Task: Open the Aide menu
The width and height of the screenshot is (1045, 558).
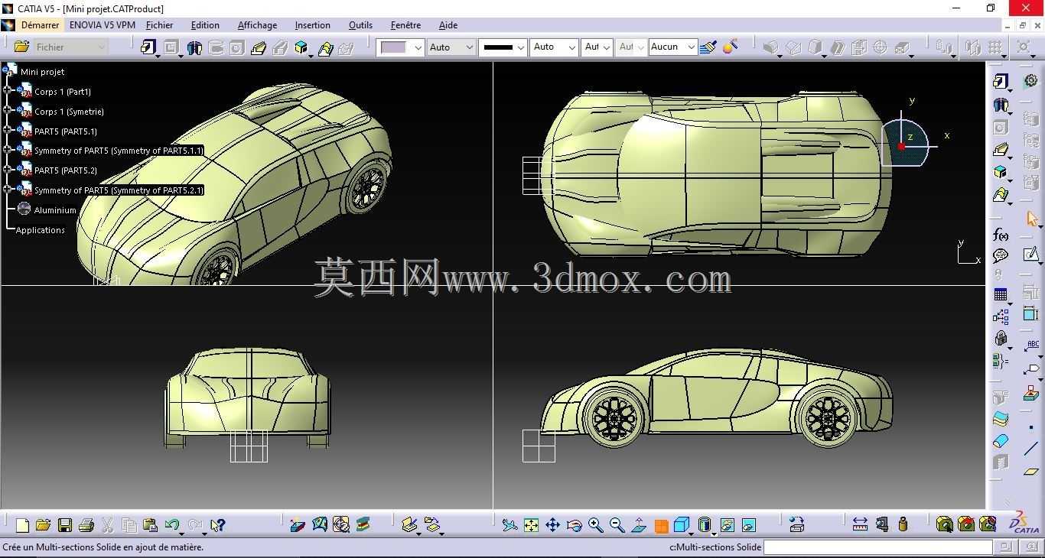Action: click(448, 25)
